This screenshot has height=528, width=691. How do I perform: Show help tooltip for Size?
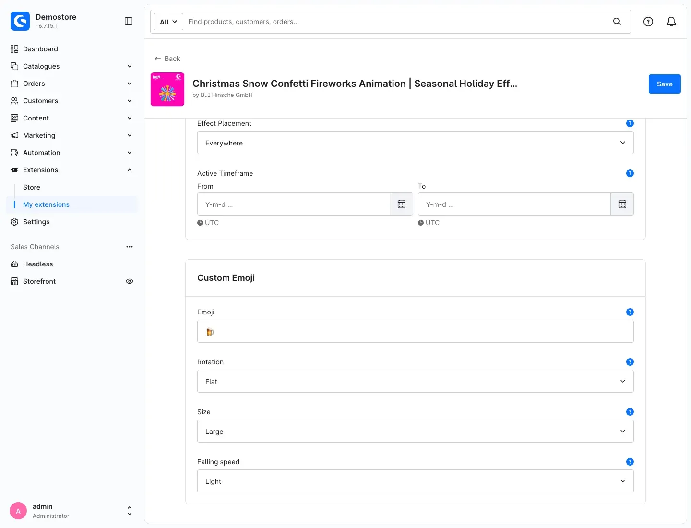tap(630, 412)
